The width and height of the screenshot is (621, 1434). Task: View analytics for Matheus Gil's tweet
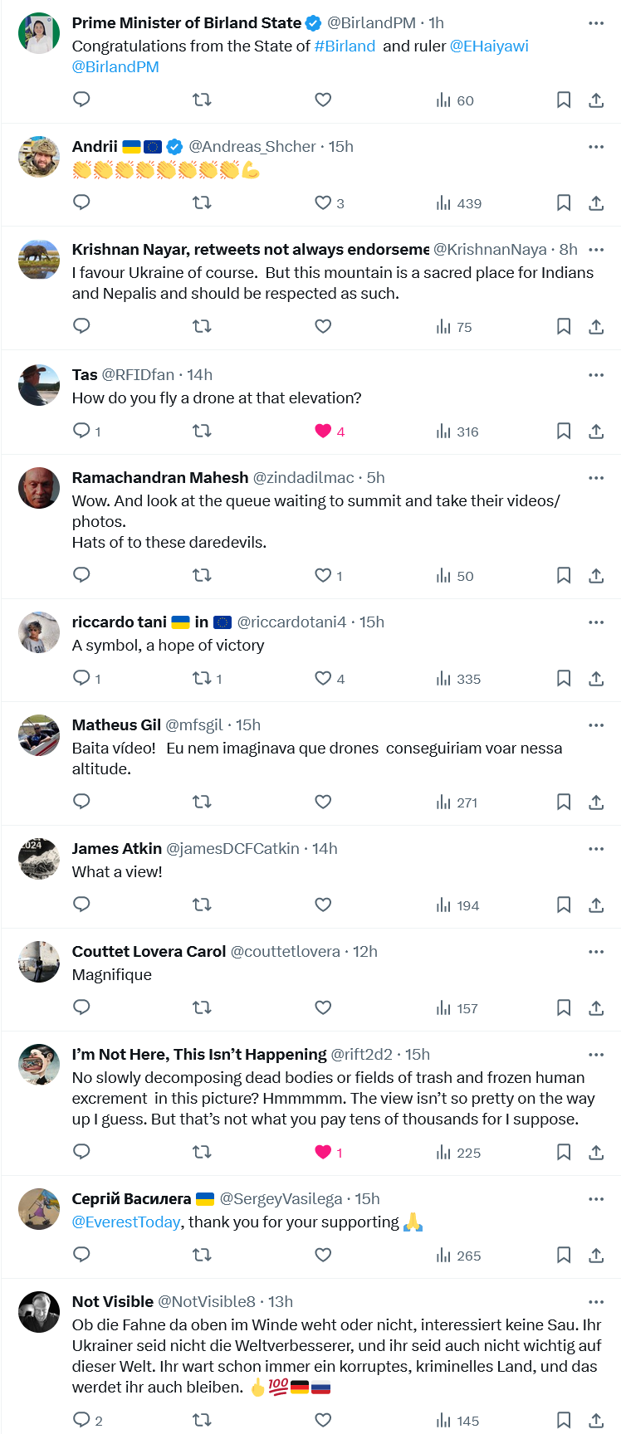[457, 802]
